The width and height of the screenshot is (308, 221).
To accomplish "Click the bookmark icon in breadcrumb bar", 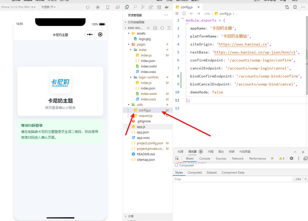I will click(x=184, y=14).
